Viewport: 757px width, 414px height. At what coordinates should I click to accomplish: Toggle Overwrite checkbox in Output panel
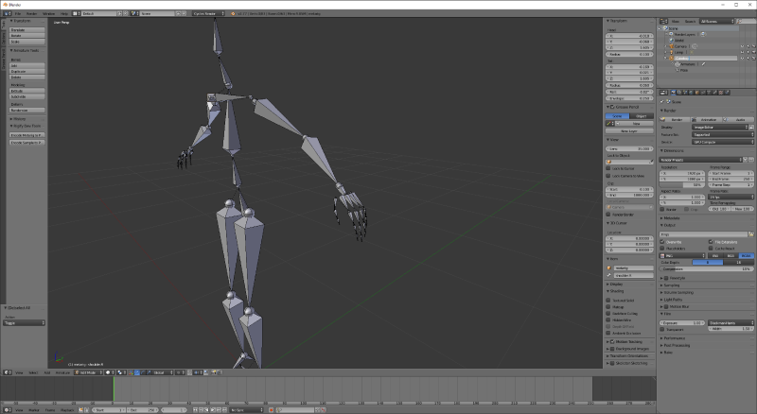pyautogui.click(x=663, y=241)
